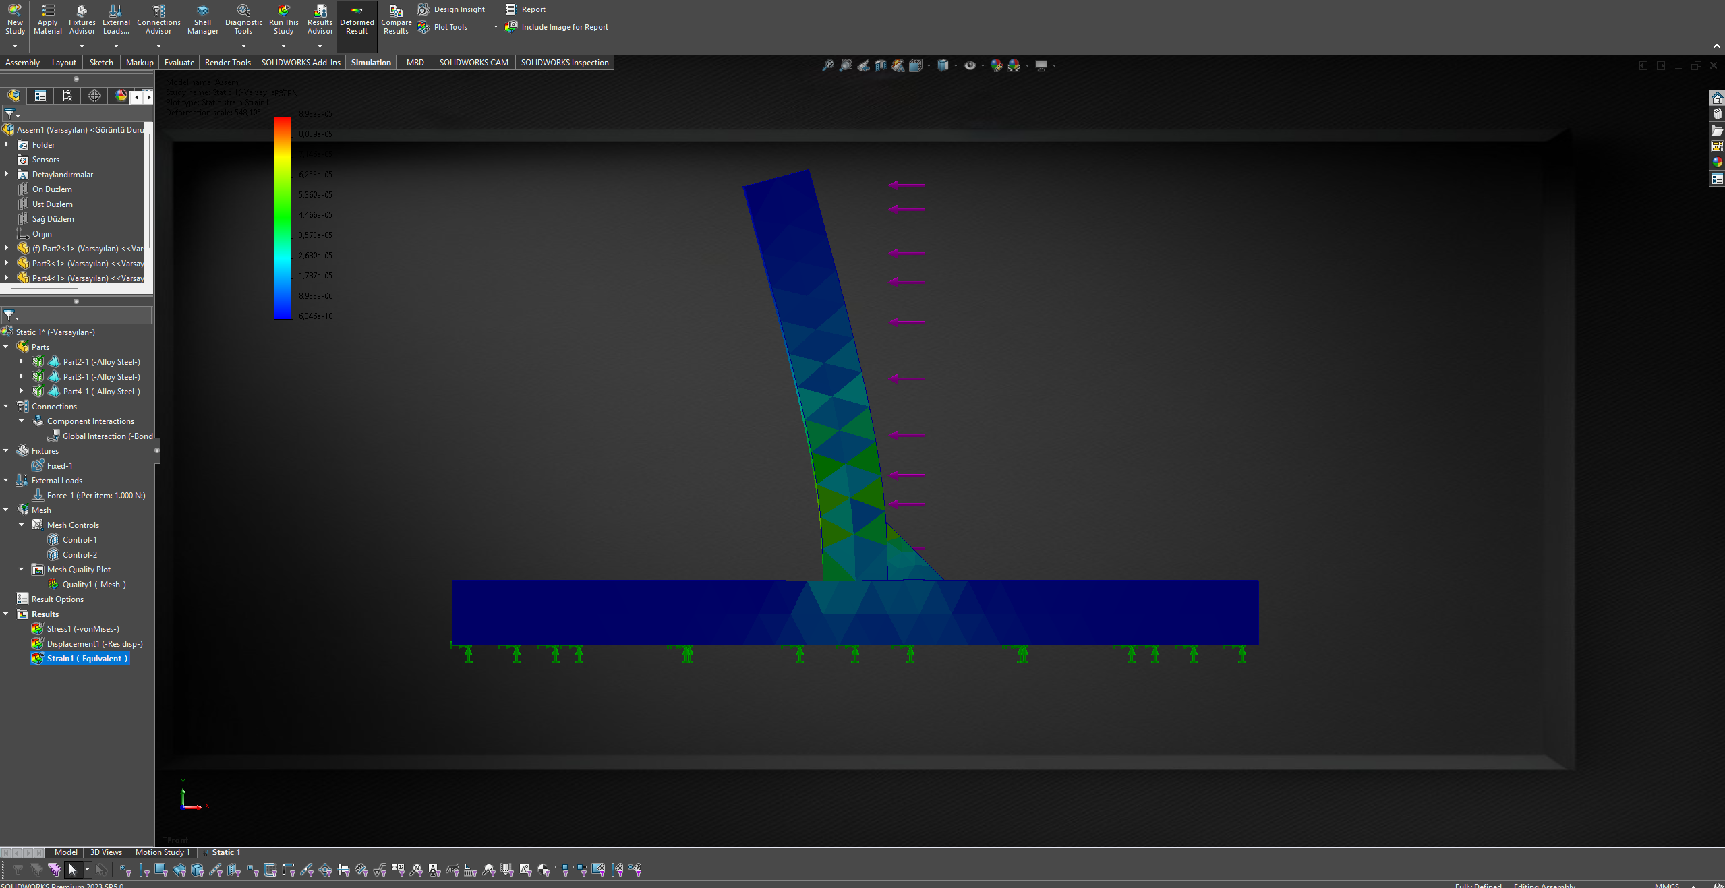Expand the Part2-1 Alloy Steel item

click(22, 362)
